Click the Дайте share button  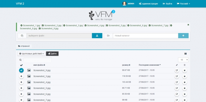[x=52, y=54]
